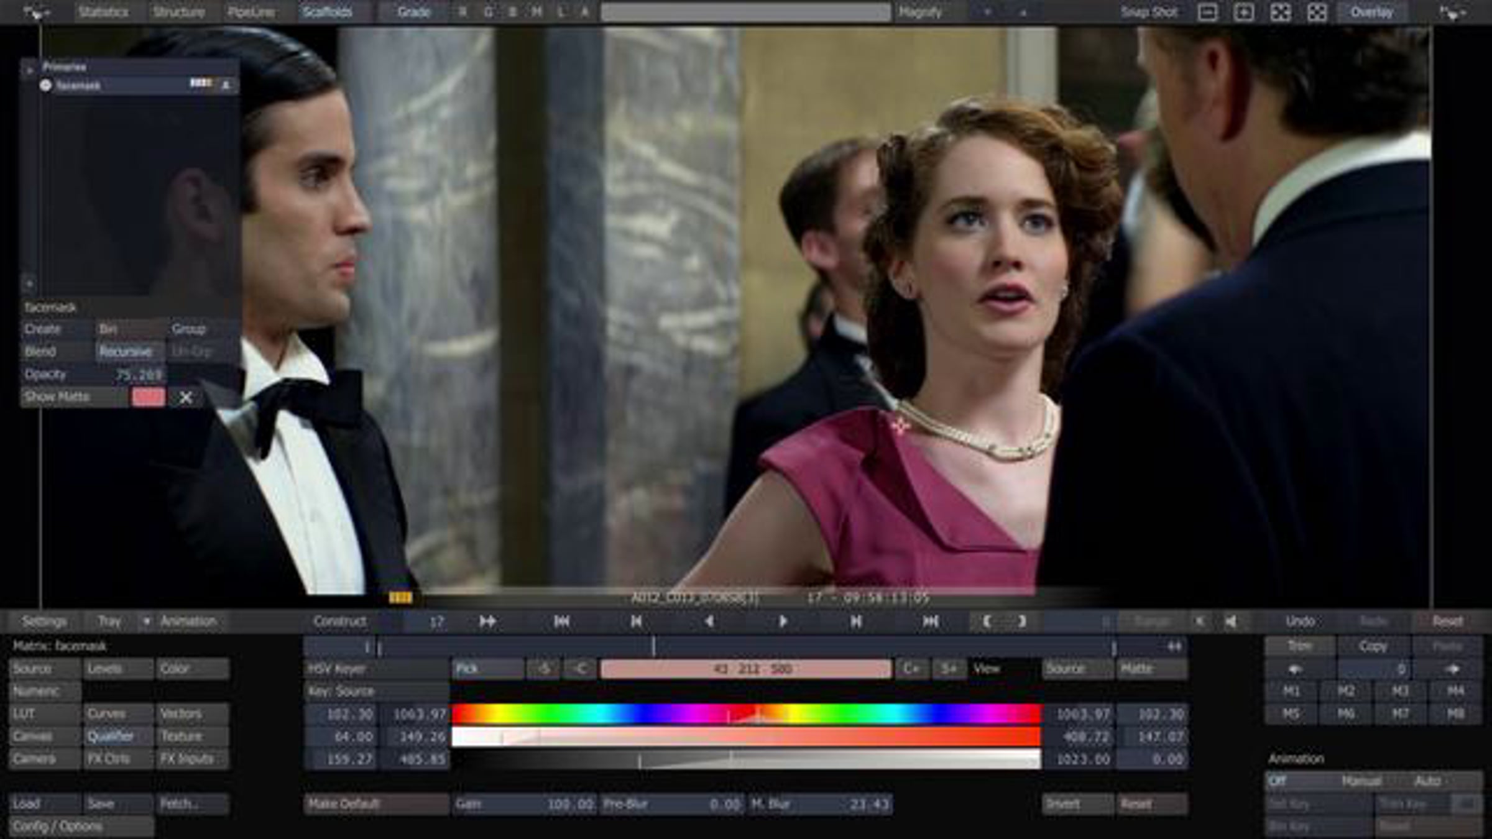The height and width of the screenshot is (839, 1492).
Task: Open the Grade tab
Action: pos(413,12)
